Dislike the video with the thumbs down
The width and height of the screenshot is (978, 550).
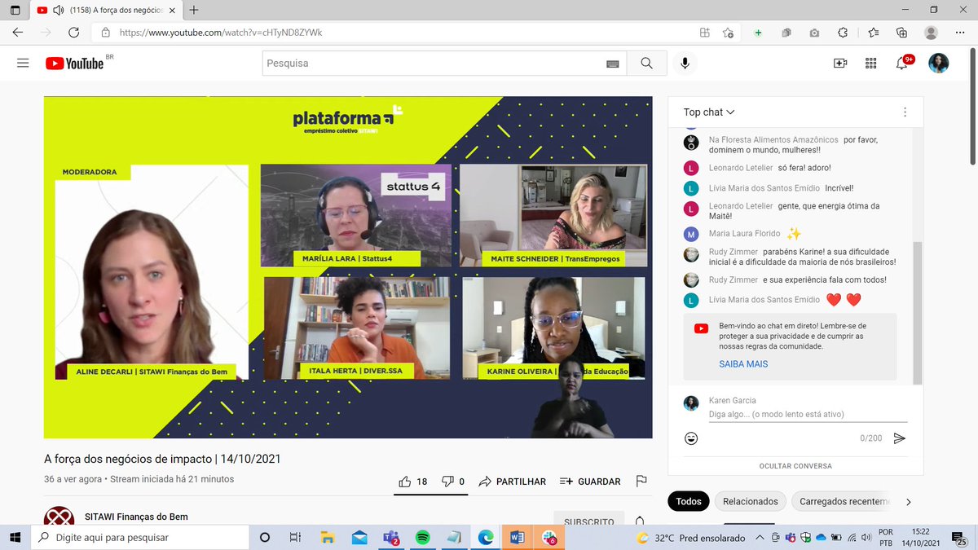[x=453, y=482]
